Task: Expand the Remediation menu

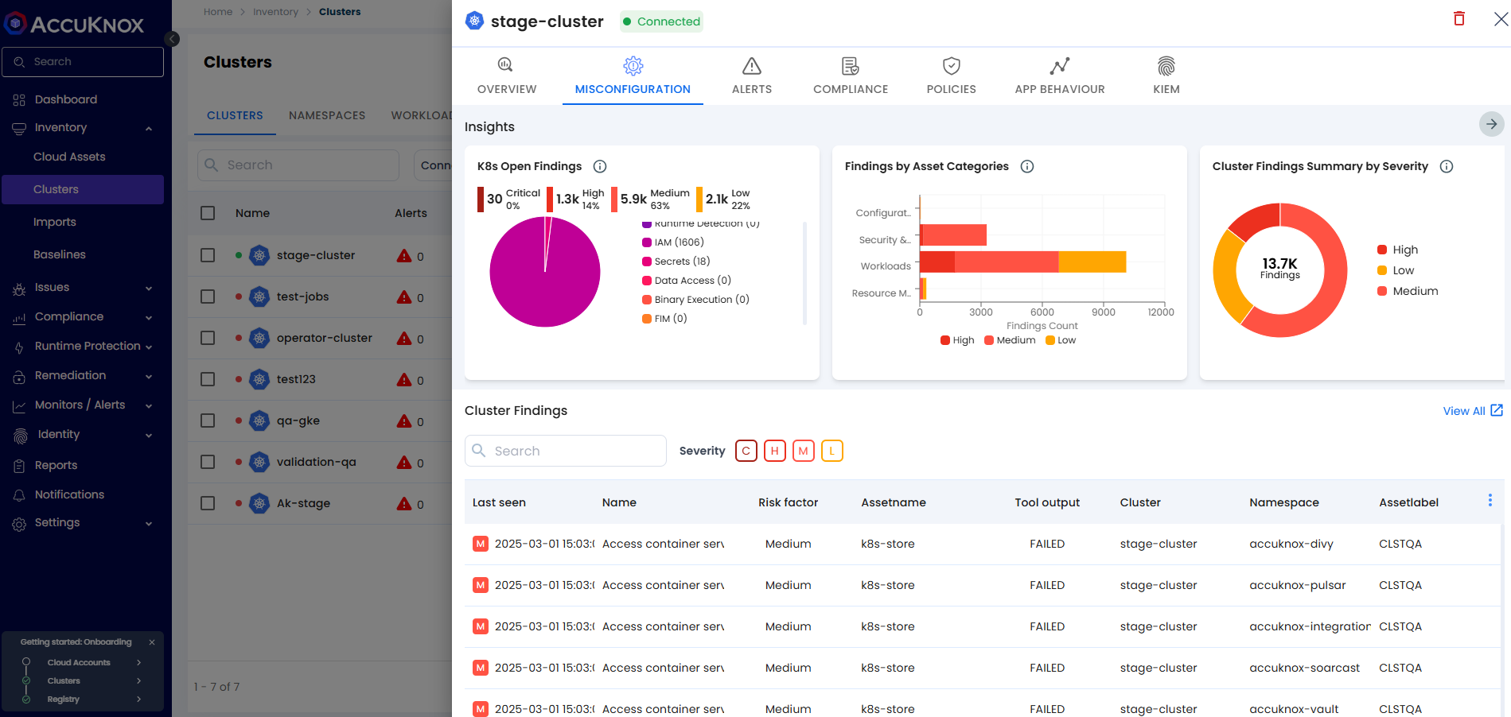Action: (83, 376)
